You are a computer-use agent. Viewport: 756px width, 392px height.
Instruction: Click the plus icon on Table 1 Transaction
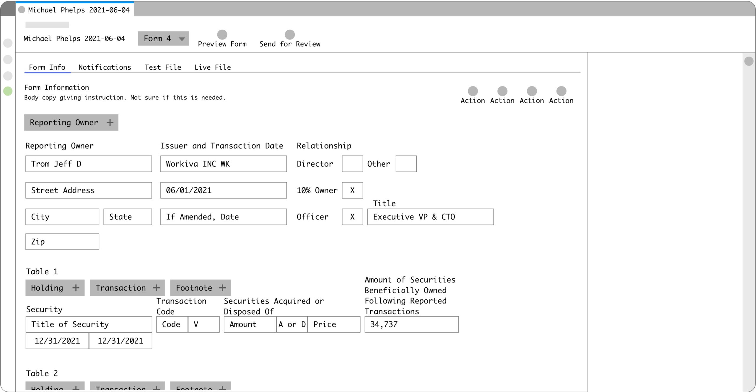click(157, 288)
